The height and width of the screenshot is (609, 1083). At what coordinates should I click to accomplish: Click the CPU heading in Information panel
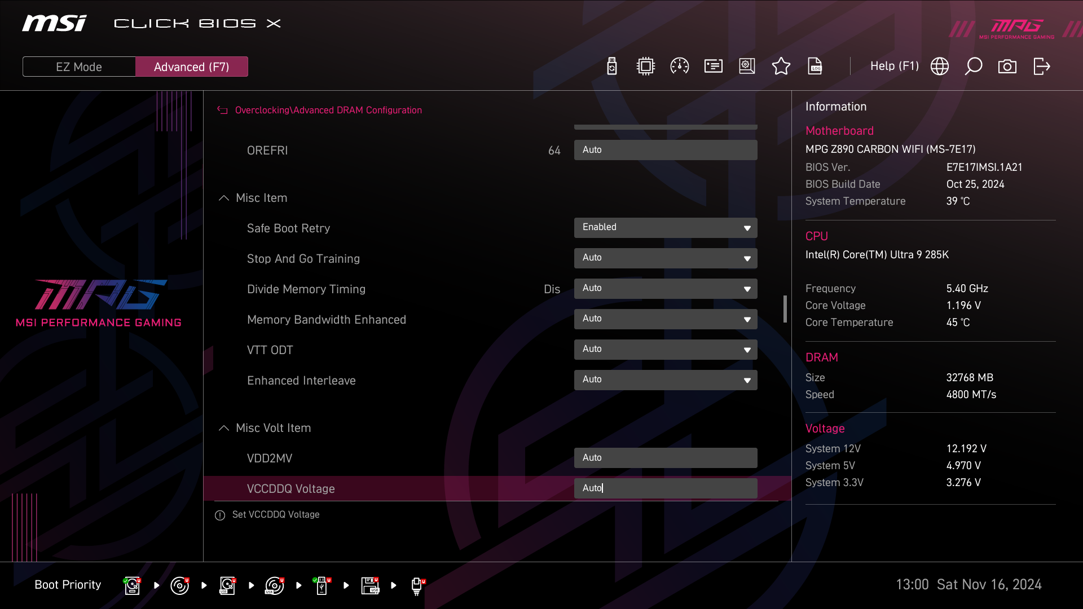(x=816, y=236)
